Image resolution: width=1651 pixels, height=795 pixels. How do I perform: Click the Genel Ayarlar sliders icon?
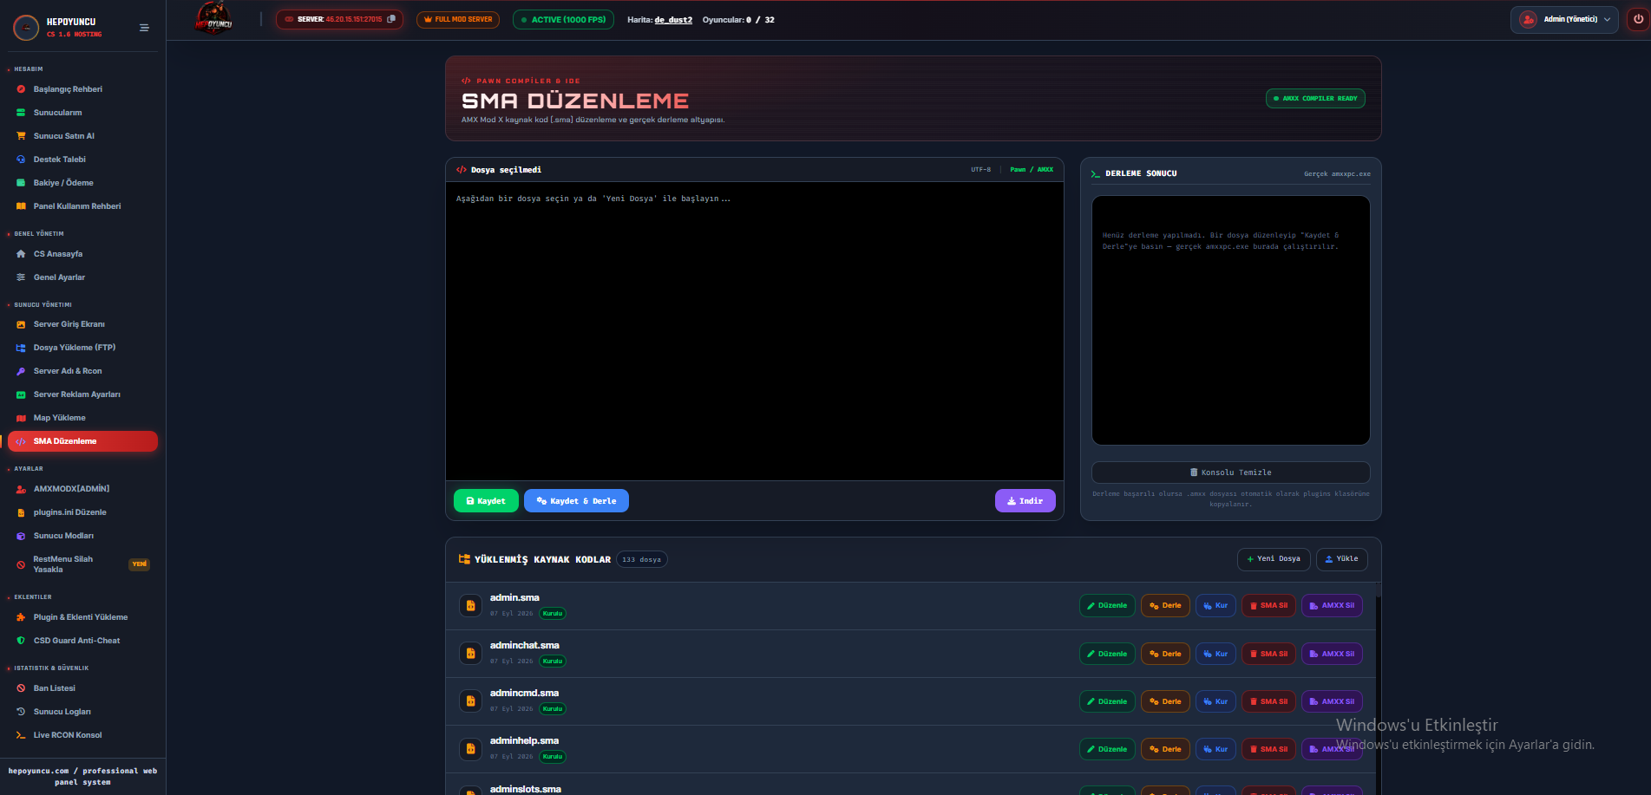coord(21,277)
